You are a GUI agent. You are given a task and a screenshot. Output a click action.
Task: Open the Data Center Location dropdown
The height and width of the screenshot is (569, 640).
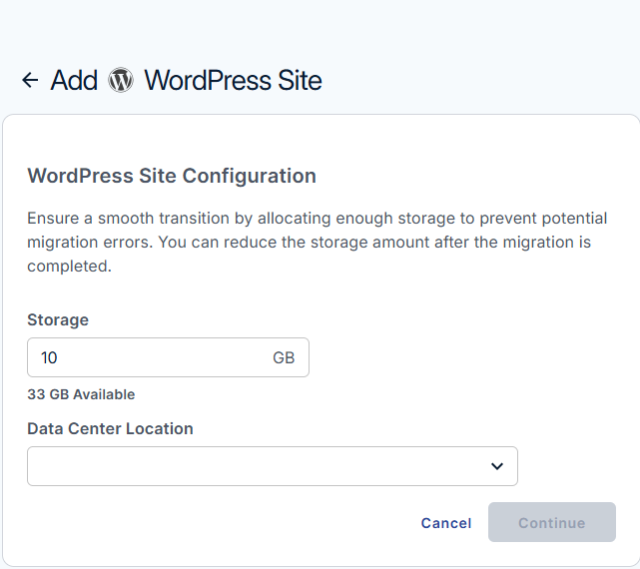click(273, 466)
